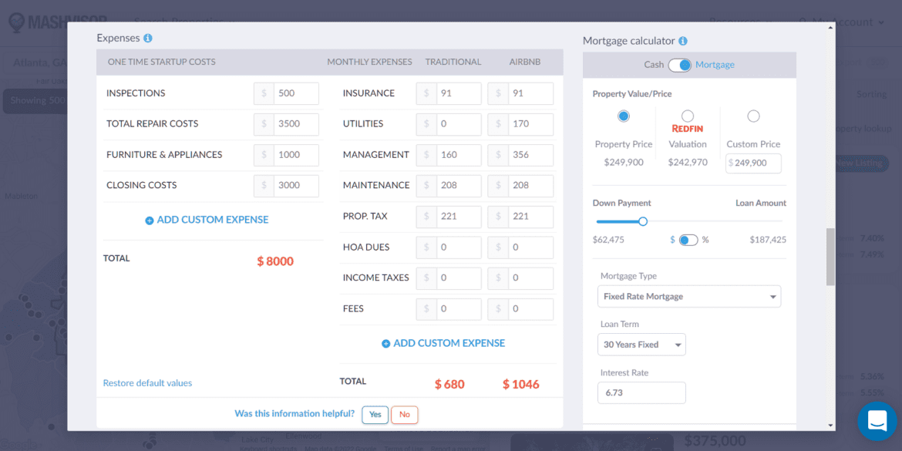Click Restore default values
Screen dimensions: 902x451
pyautogui.click(x=147, y=382)
